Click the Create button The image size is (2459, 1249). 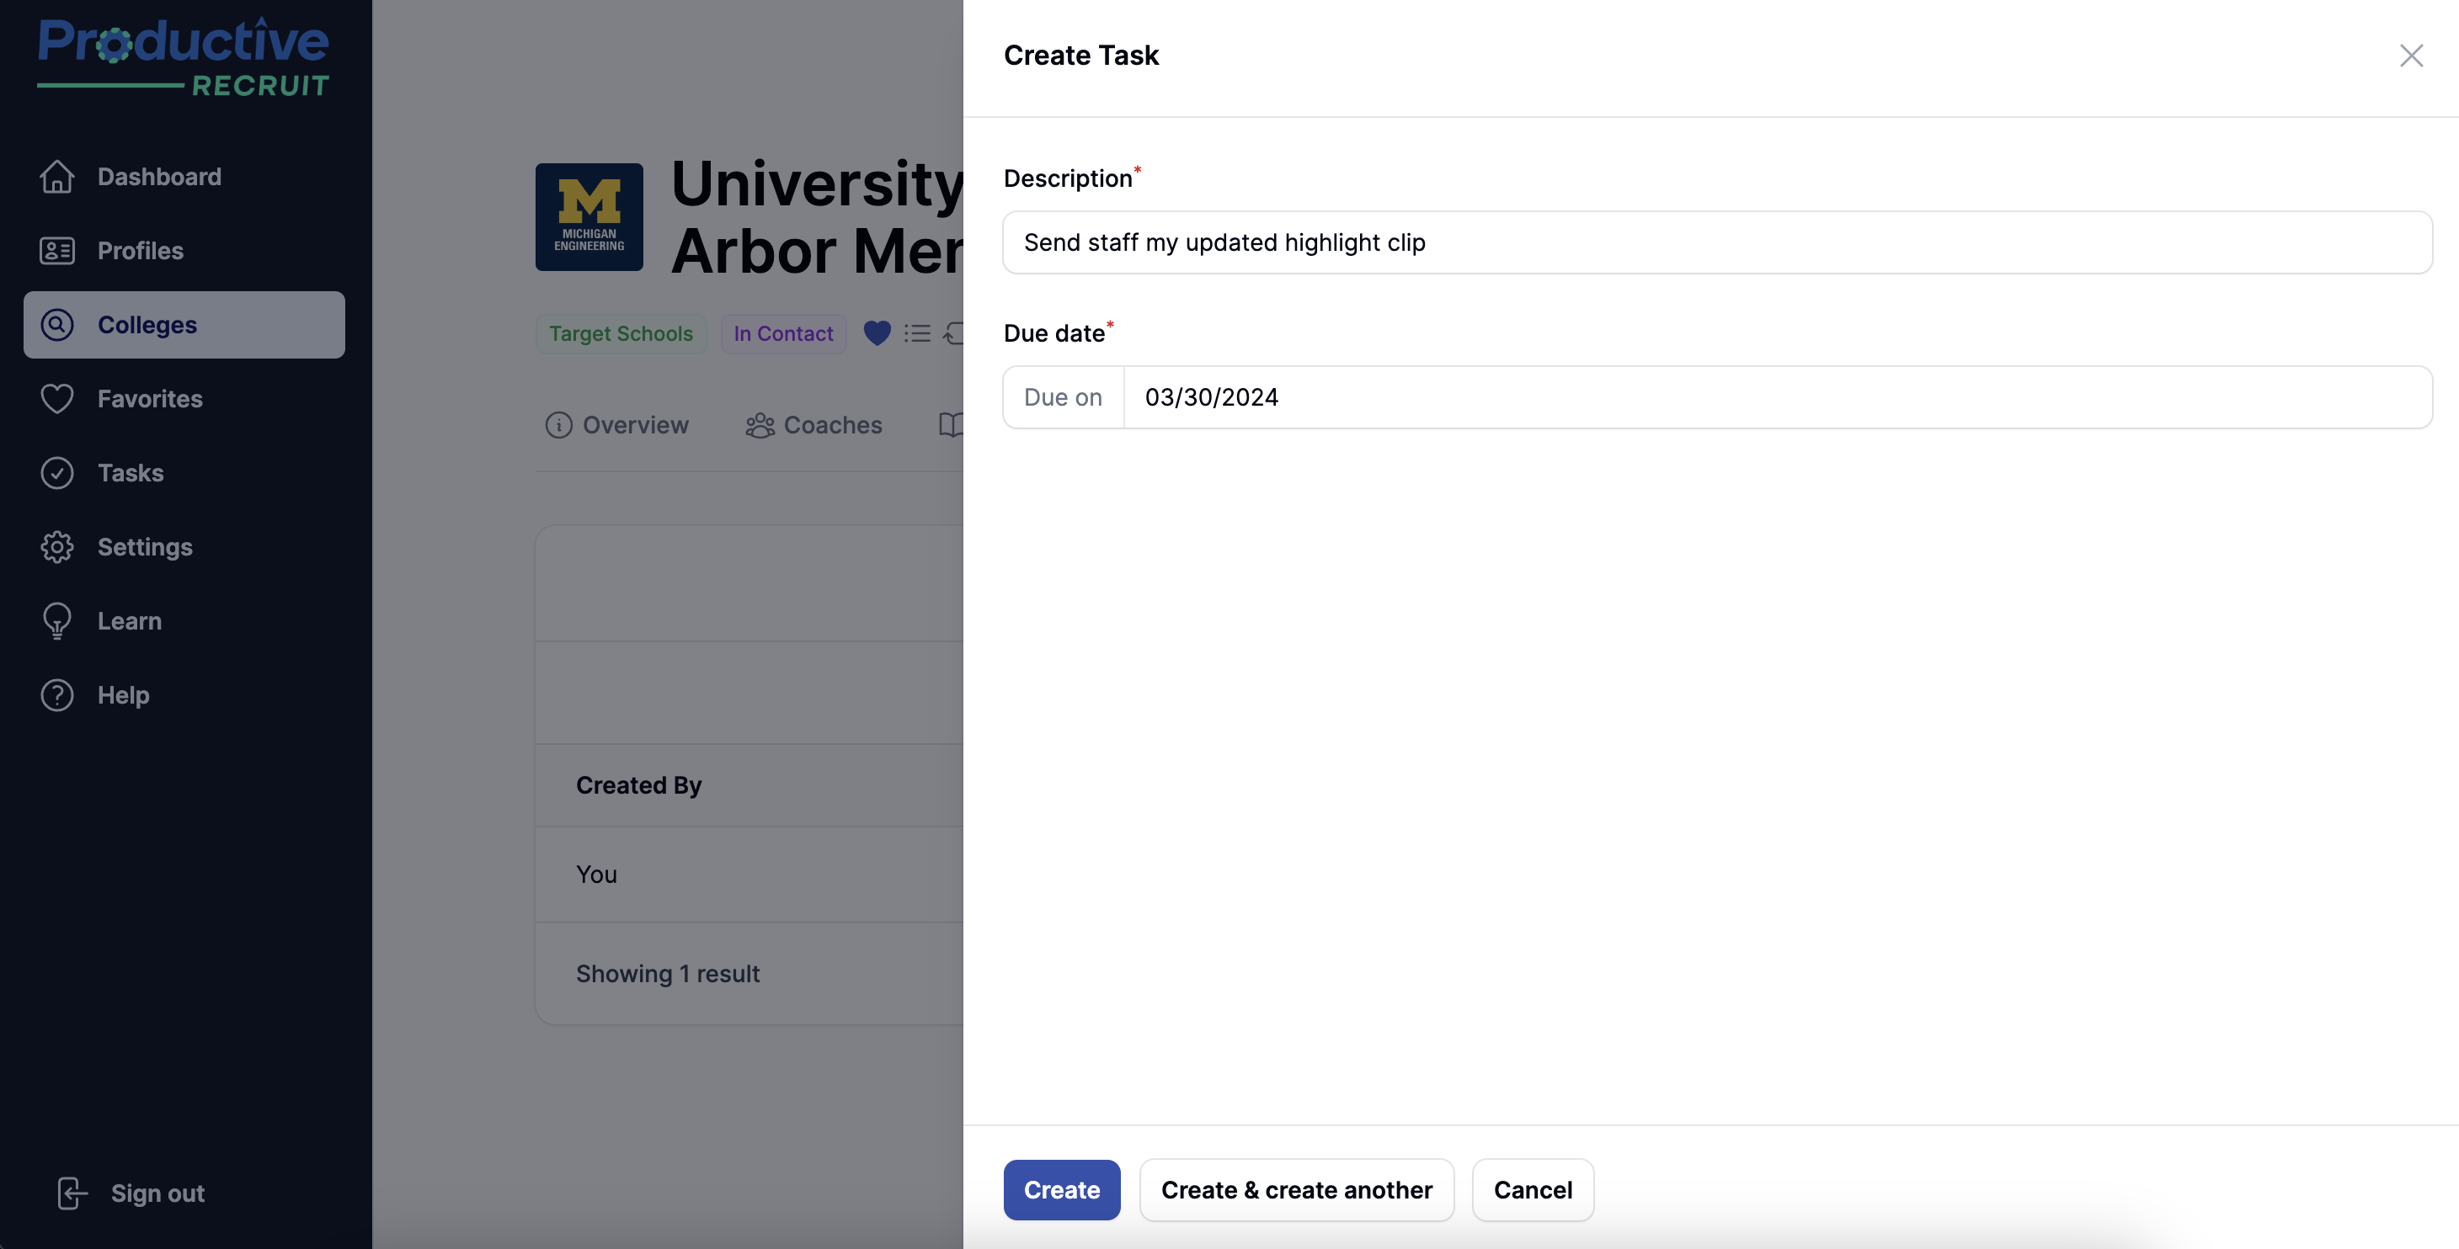tap(1061, 1190)
